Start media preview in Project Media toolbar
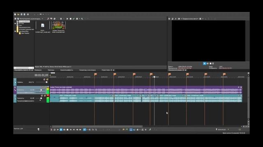 67,19
